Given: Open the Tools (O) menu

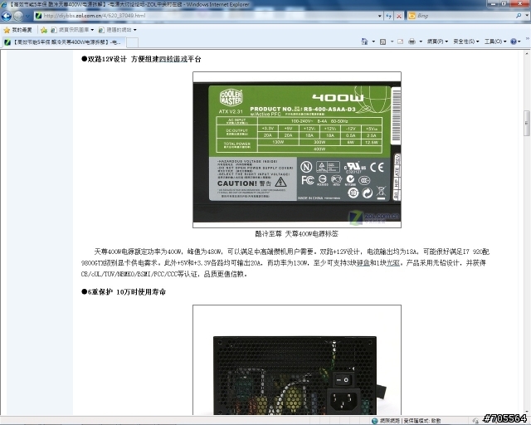Looking at the screenshot, I should click(495, 42).
